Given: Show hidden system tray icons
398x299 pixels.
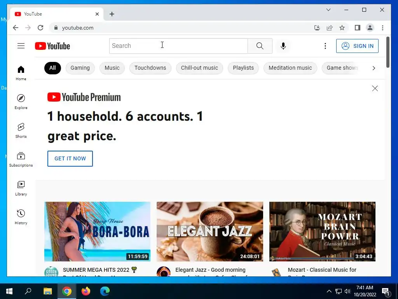Looking at the screenshot, I should coord(329,291).
